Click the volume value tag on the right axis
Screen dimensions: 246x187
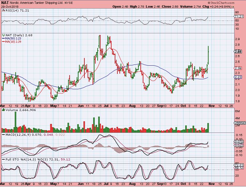pyautogui.click(x=240, y=123)
